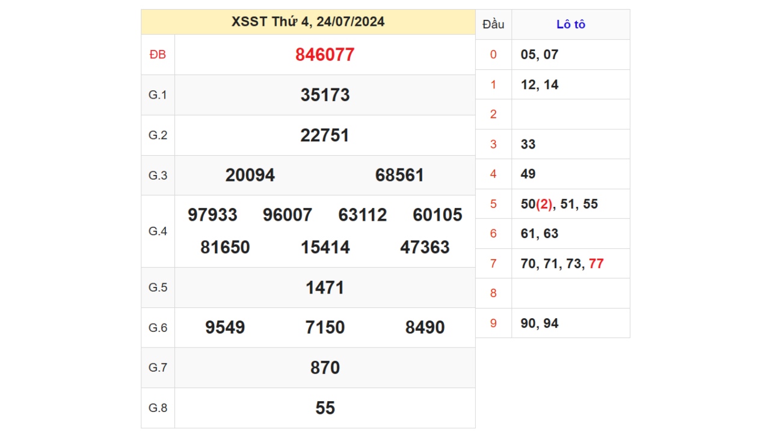Select G.4 number 97933

212,215
